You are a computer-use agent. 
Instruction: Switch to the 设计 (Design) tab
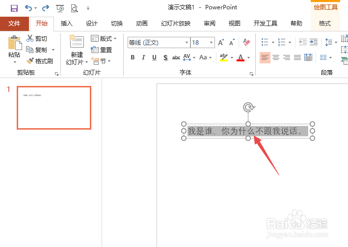(92, 24)
